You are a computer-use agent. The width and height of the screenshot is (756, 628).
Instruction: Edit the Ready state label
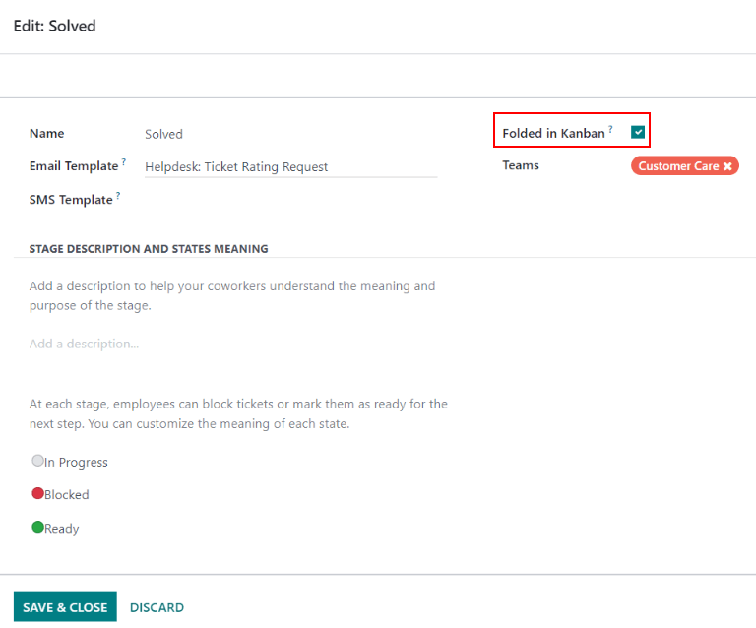(62, 529)
